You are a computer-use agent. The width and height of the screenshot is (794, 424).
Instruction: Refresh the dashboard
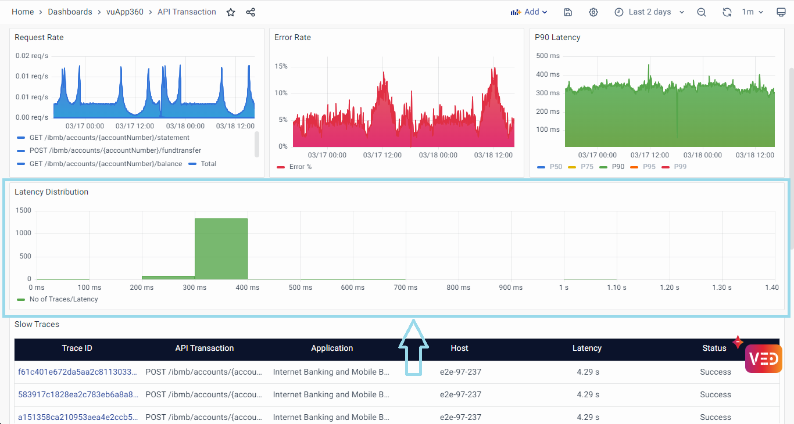click(x=727, y=12)
